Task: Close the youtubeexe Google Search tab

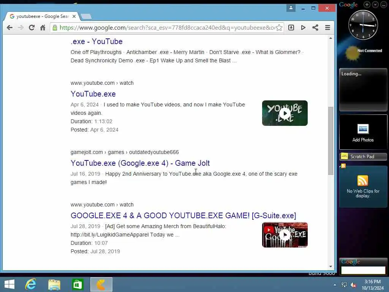Action: point(74,16)
